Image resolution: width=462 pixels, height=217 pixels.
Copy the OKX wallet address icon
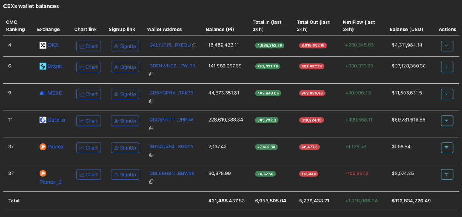[x=194, y=45]
